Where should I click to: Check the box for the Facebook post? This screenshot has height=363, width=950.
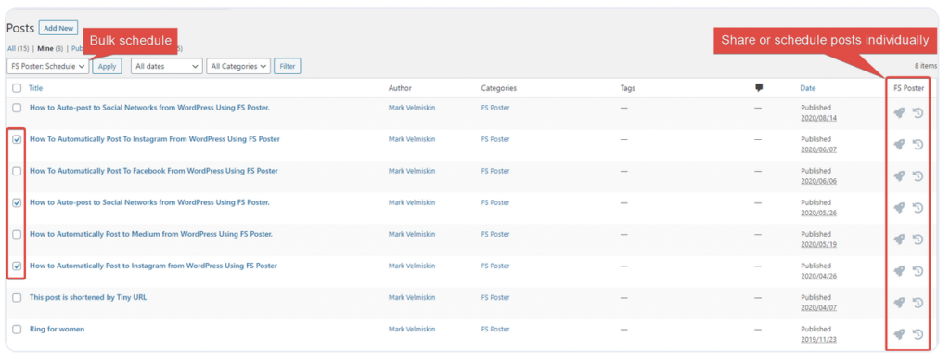(17, 171)
